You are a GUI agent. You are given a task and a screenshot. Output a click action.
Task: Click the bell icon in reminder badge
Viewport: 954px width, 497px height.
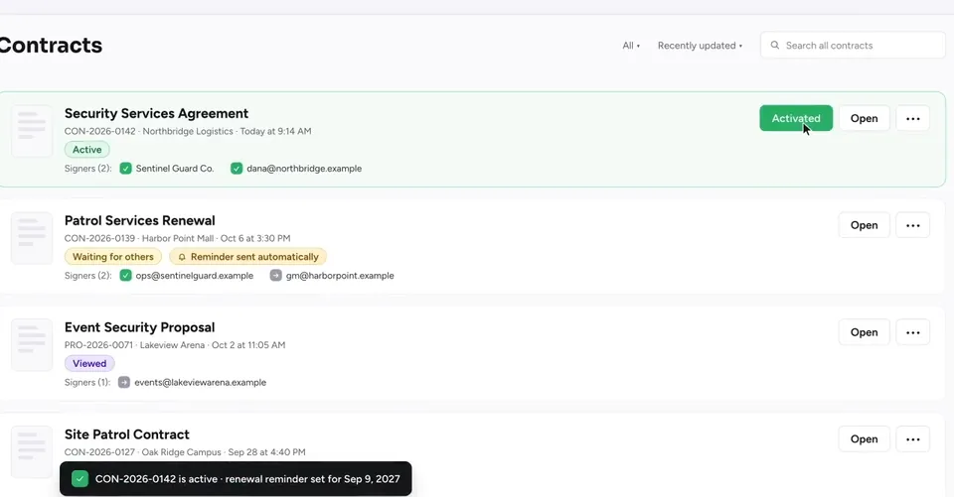[x=182, y=257]
